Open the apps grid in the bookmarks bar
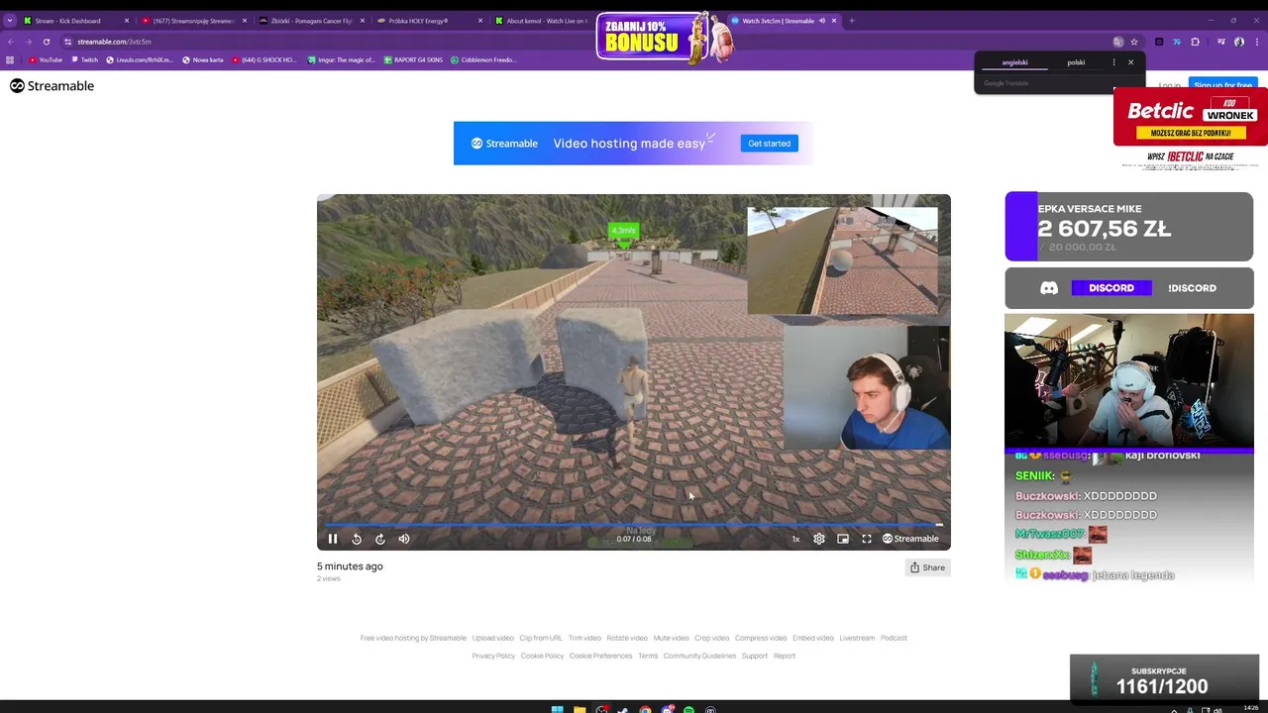 [10, 60]
